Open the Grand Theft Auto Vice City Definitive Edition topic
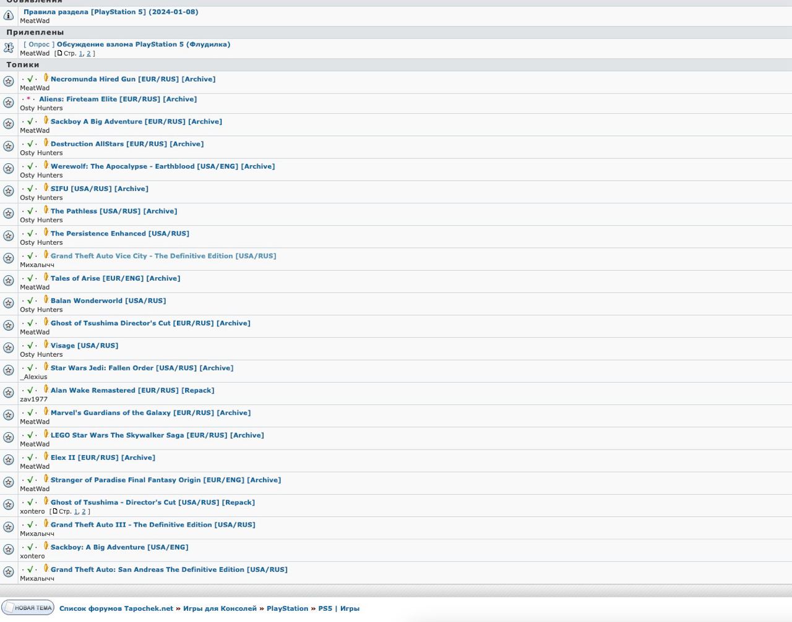Viewport: 792px width, 622px height. pos(163,256)
